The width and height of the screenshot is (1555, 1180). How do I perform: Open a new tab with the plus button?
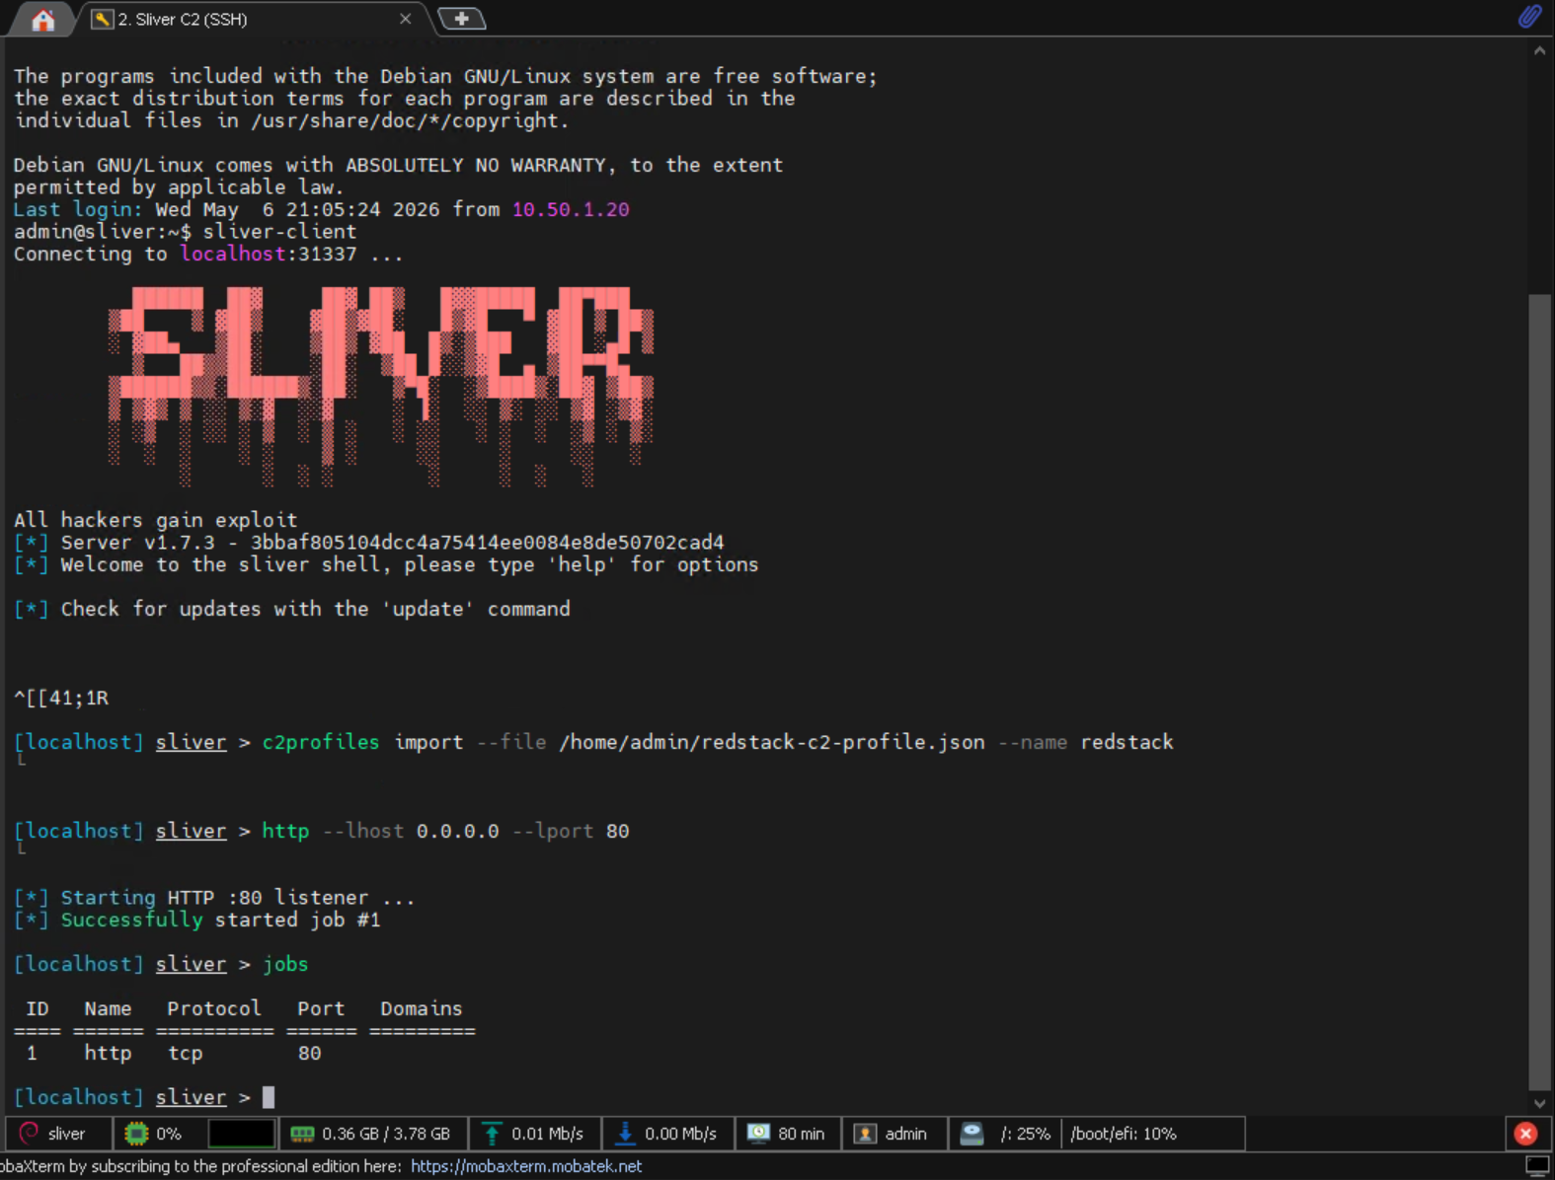click(461, 19)
